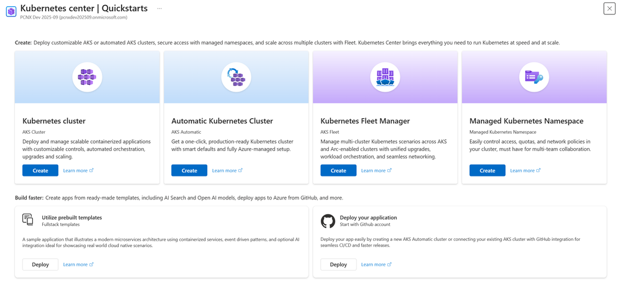This screenshot has width=620, height=296.
Task: Click the prebuilt templates icon
Action: 28,220
